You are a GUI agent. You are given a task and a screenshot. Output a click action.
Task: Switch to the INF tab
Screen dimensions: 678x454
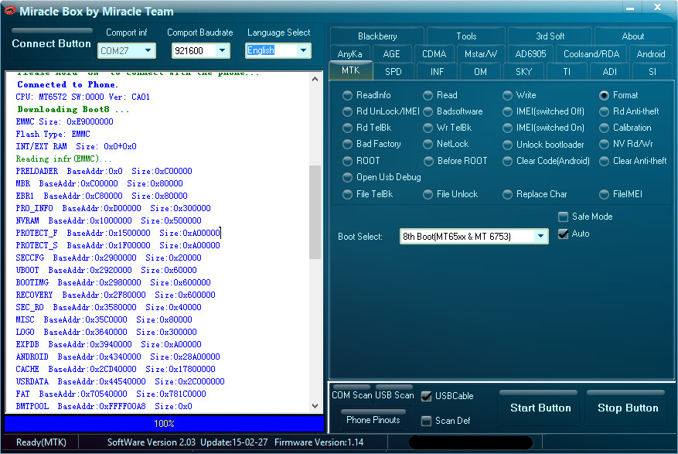pos(437,72)
